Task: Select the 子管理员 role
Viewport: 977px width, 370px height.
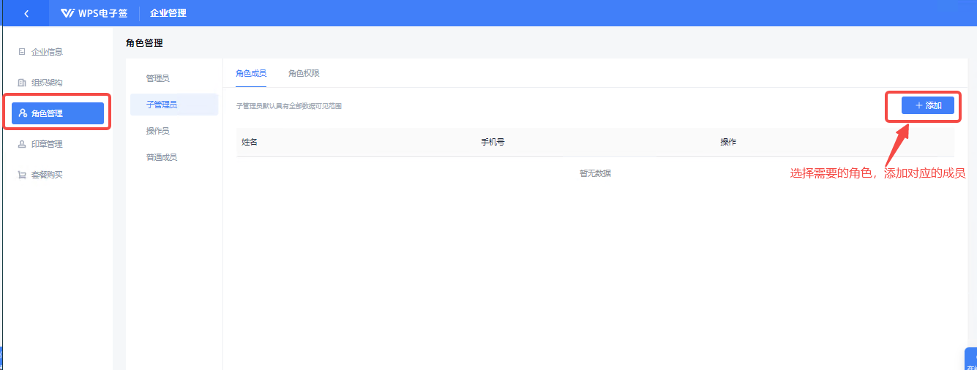Action: [x=174, y=105]
